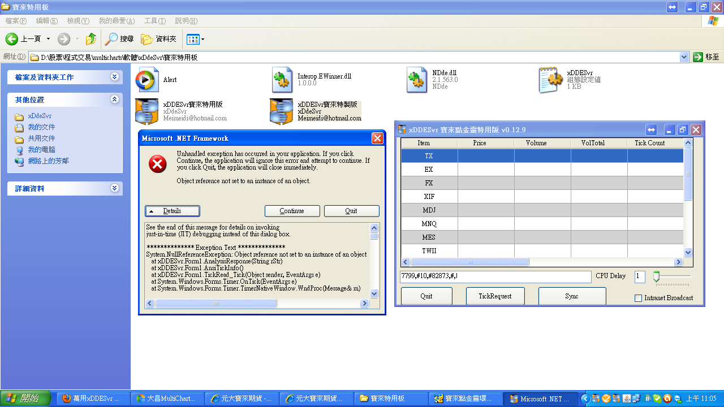The width and height of the screenshot is (724, 407).
Task: Open the 工具 (Tools) menu
Action: pos(155,21)
